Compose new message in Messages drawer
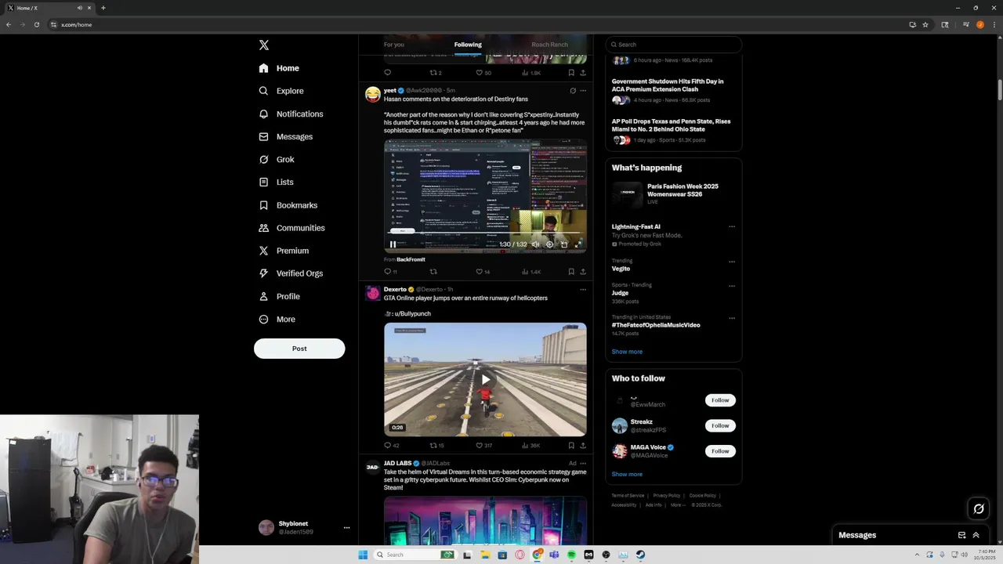Image resolution: width=1003 pixels, height=564 pixels. (x=961, y=535)
